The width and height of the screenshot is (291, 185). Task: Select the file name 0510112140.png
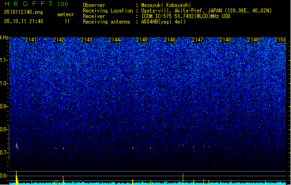[24, 12]
